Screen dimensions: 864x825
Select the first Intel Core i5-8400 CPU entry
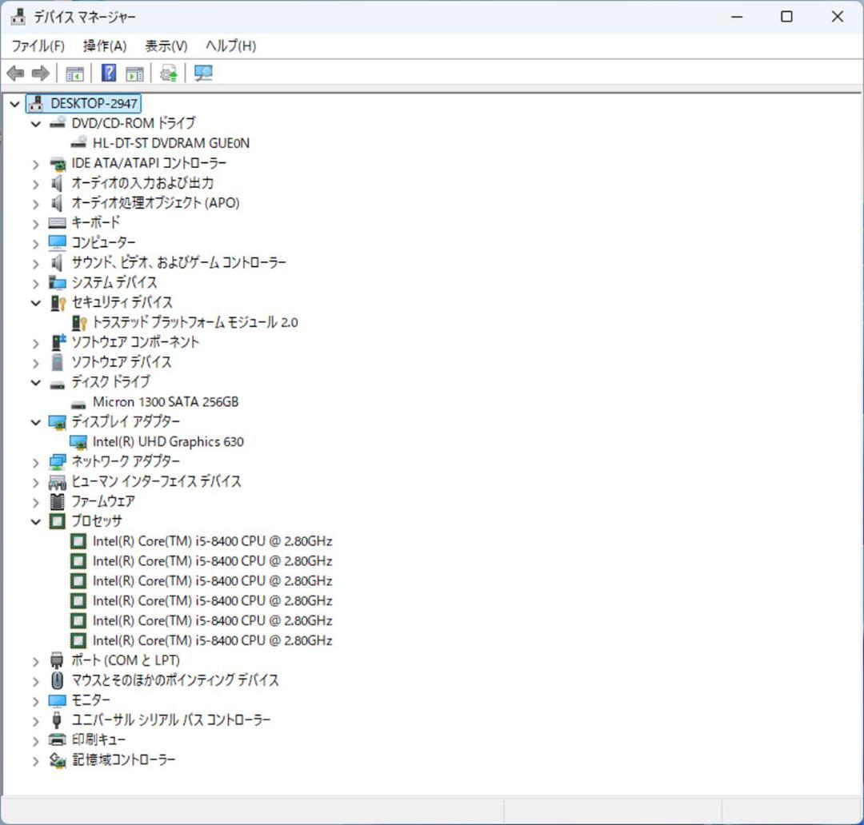click(x=213, y=540)
